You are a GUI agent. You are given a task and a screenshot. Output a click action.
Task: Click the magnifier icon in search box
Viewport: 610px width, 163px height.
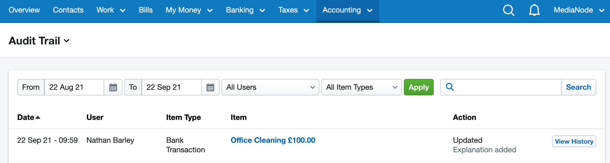click(x=450, y=87)
